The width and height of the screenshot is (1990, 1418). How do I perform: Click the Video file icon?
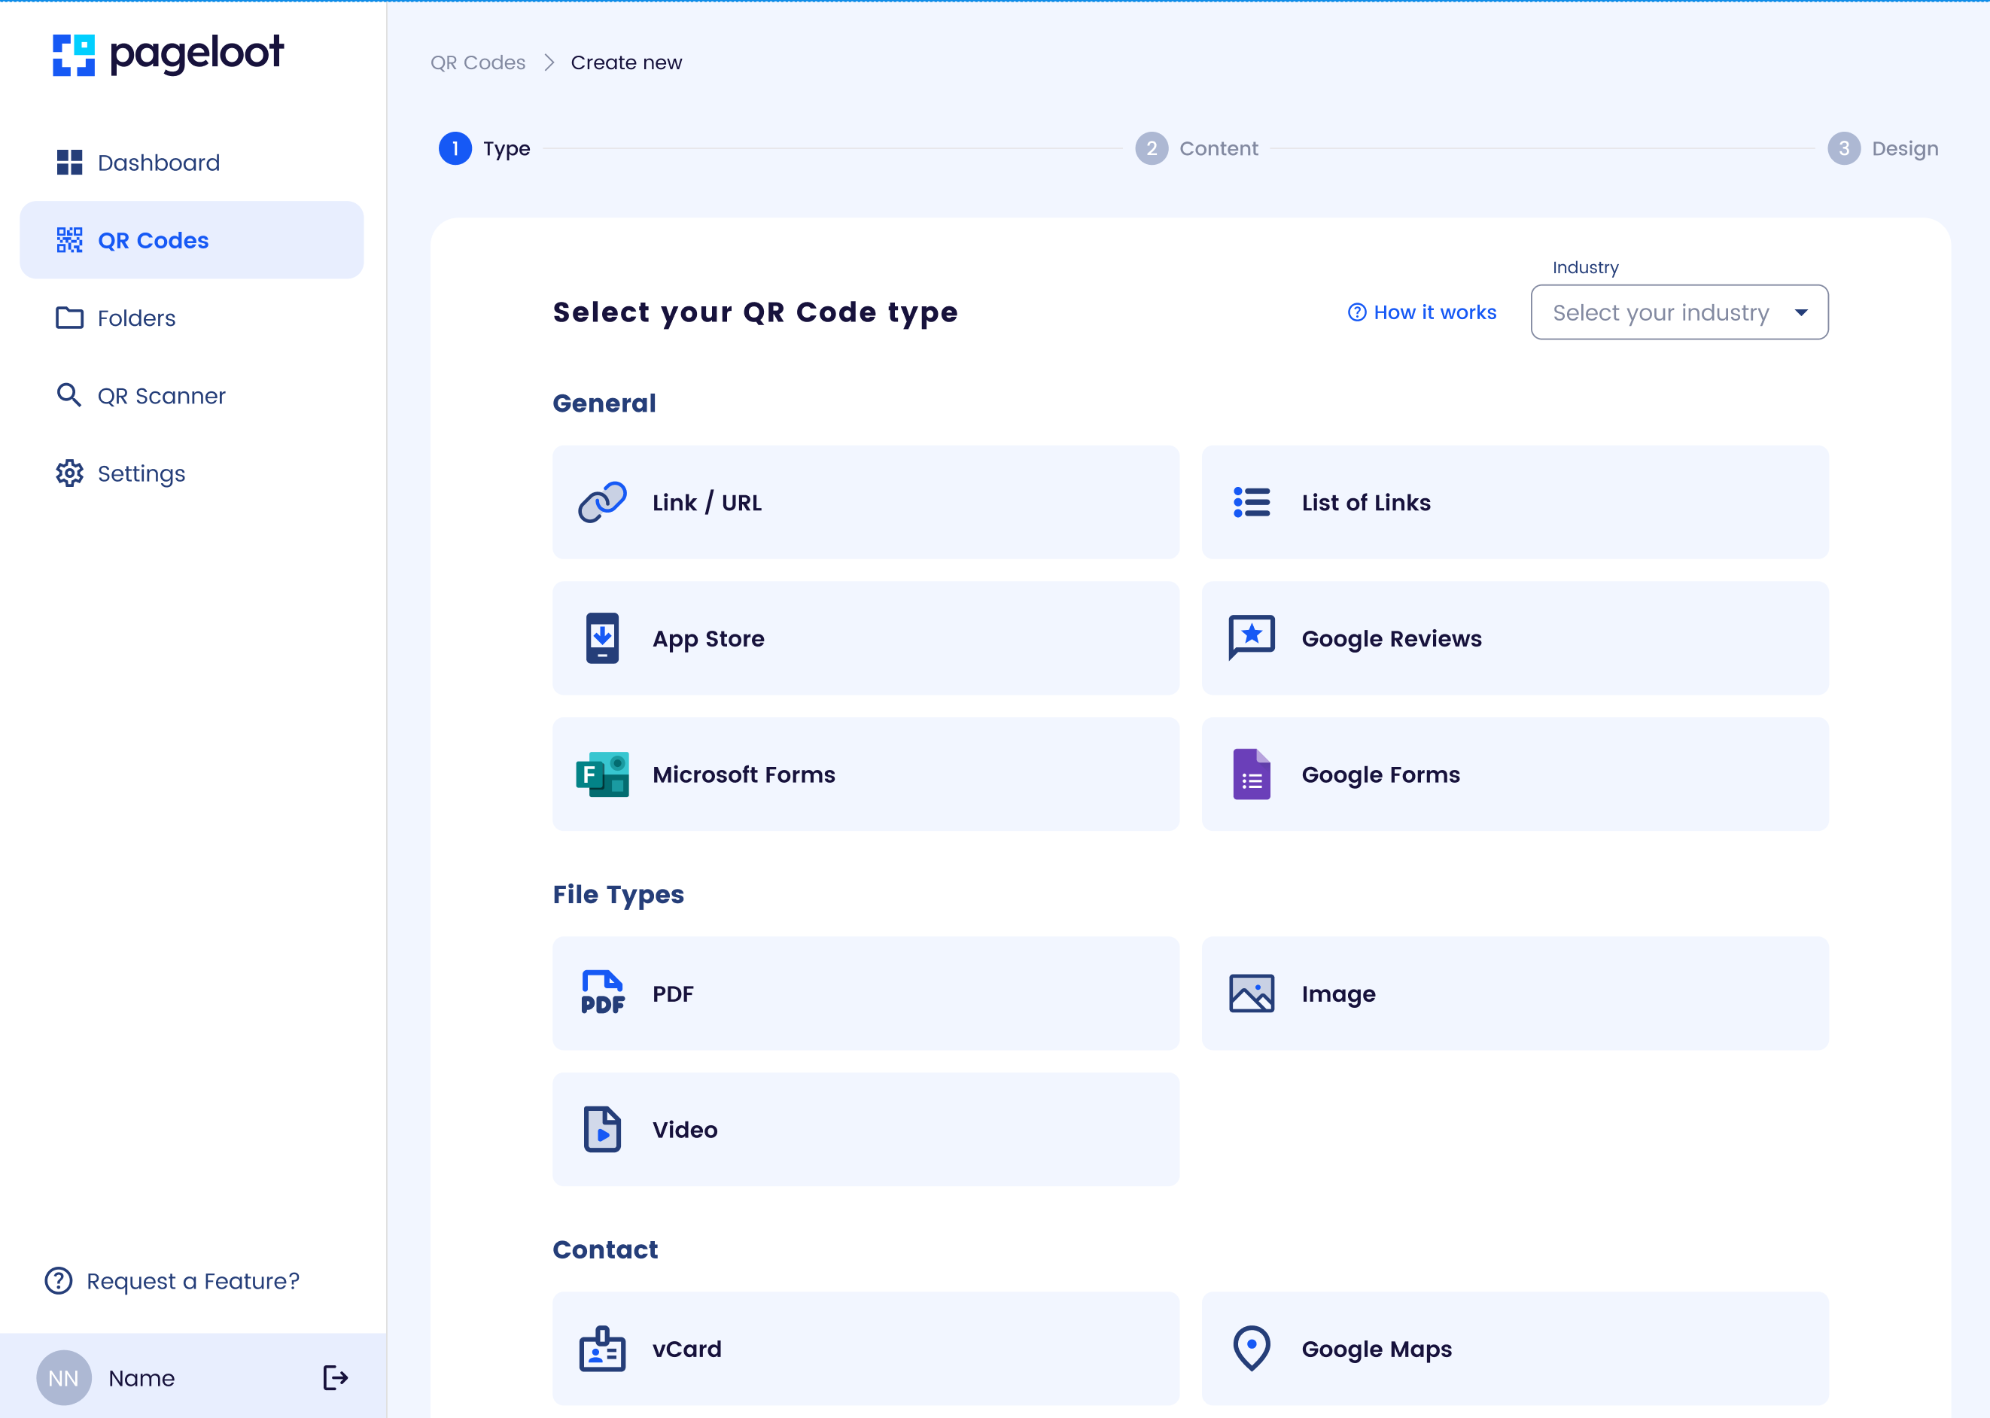pyautogui.click(x=603, y=1130)
